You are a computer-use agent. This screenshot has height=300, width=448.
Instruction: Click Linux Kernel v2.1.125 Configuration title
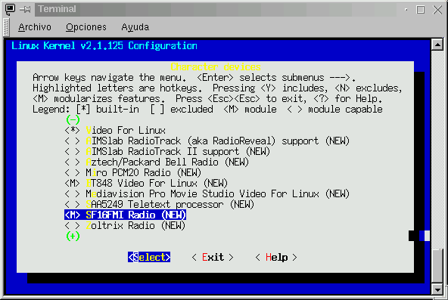pos(104,45)
